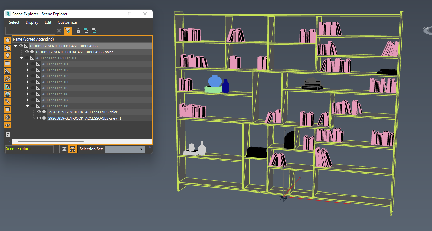Image resolution: width=432 pixels, height=231 pixels.
Task: Switch to Sort by Layer view
Action: coord(64,149)
